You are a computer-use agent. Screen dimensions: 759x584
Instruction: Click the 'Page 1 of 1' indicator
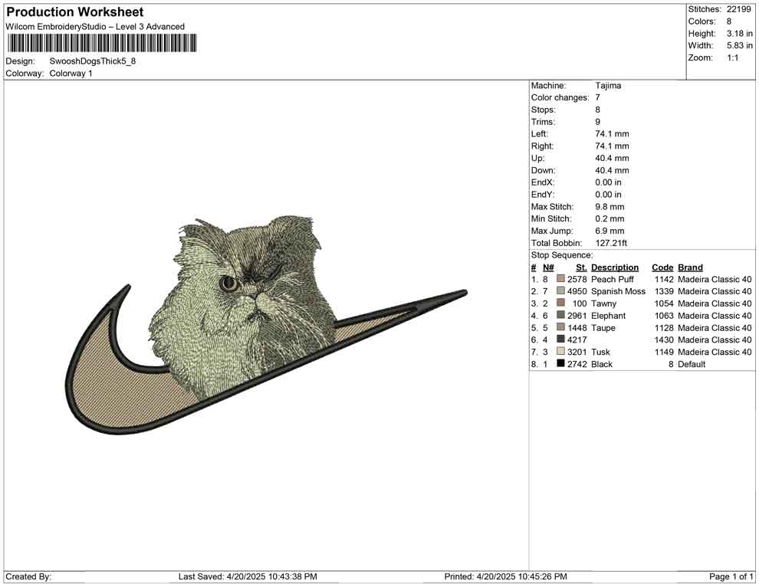pos(731,576)
